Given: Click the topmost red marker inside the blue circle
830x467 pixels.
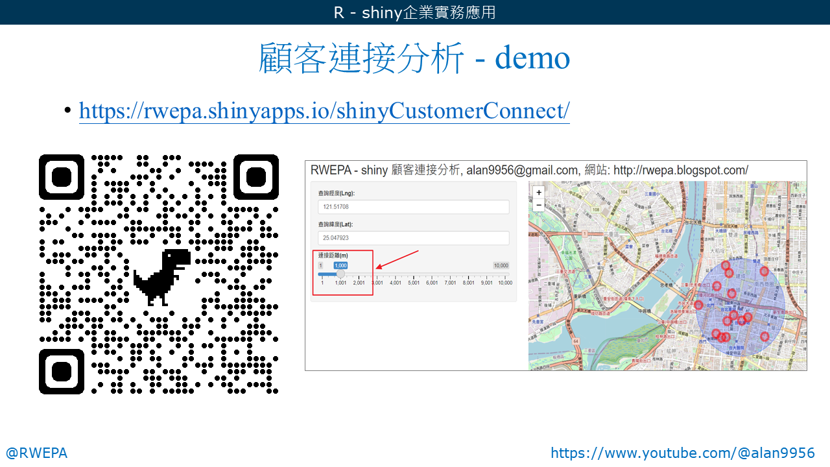Looking at the screenshot, I should pyautogui.click(x=725, y=264).
